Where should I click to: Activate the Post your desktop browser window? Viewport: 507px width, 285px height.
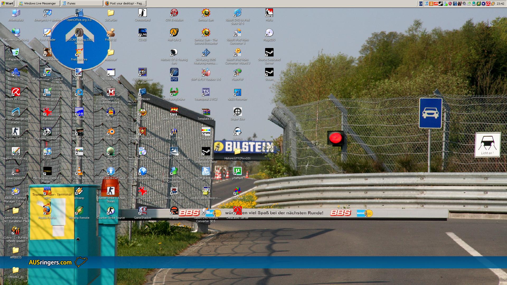click(125, 3)
